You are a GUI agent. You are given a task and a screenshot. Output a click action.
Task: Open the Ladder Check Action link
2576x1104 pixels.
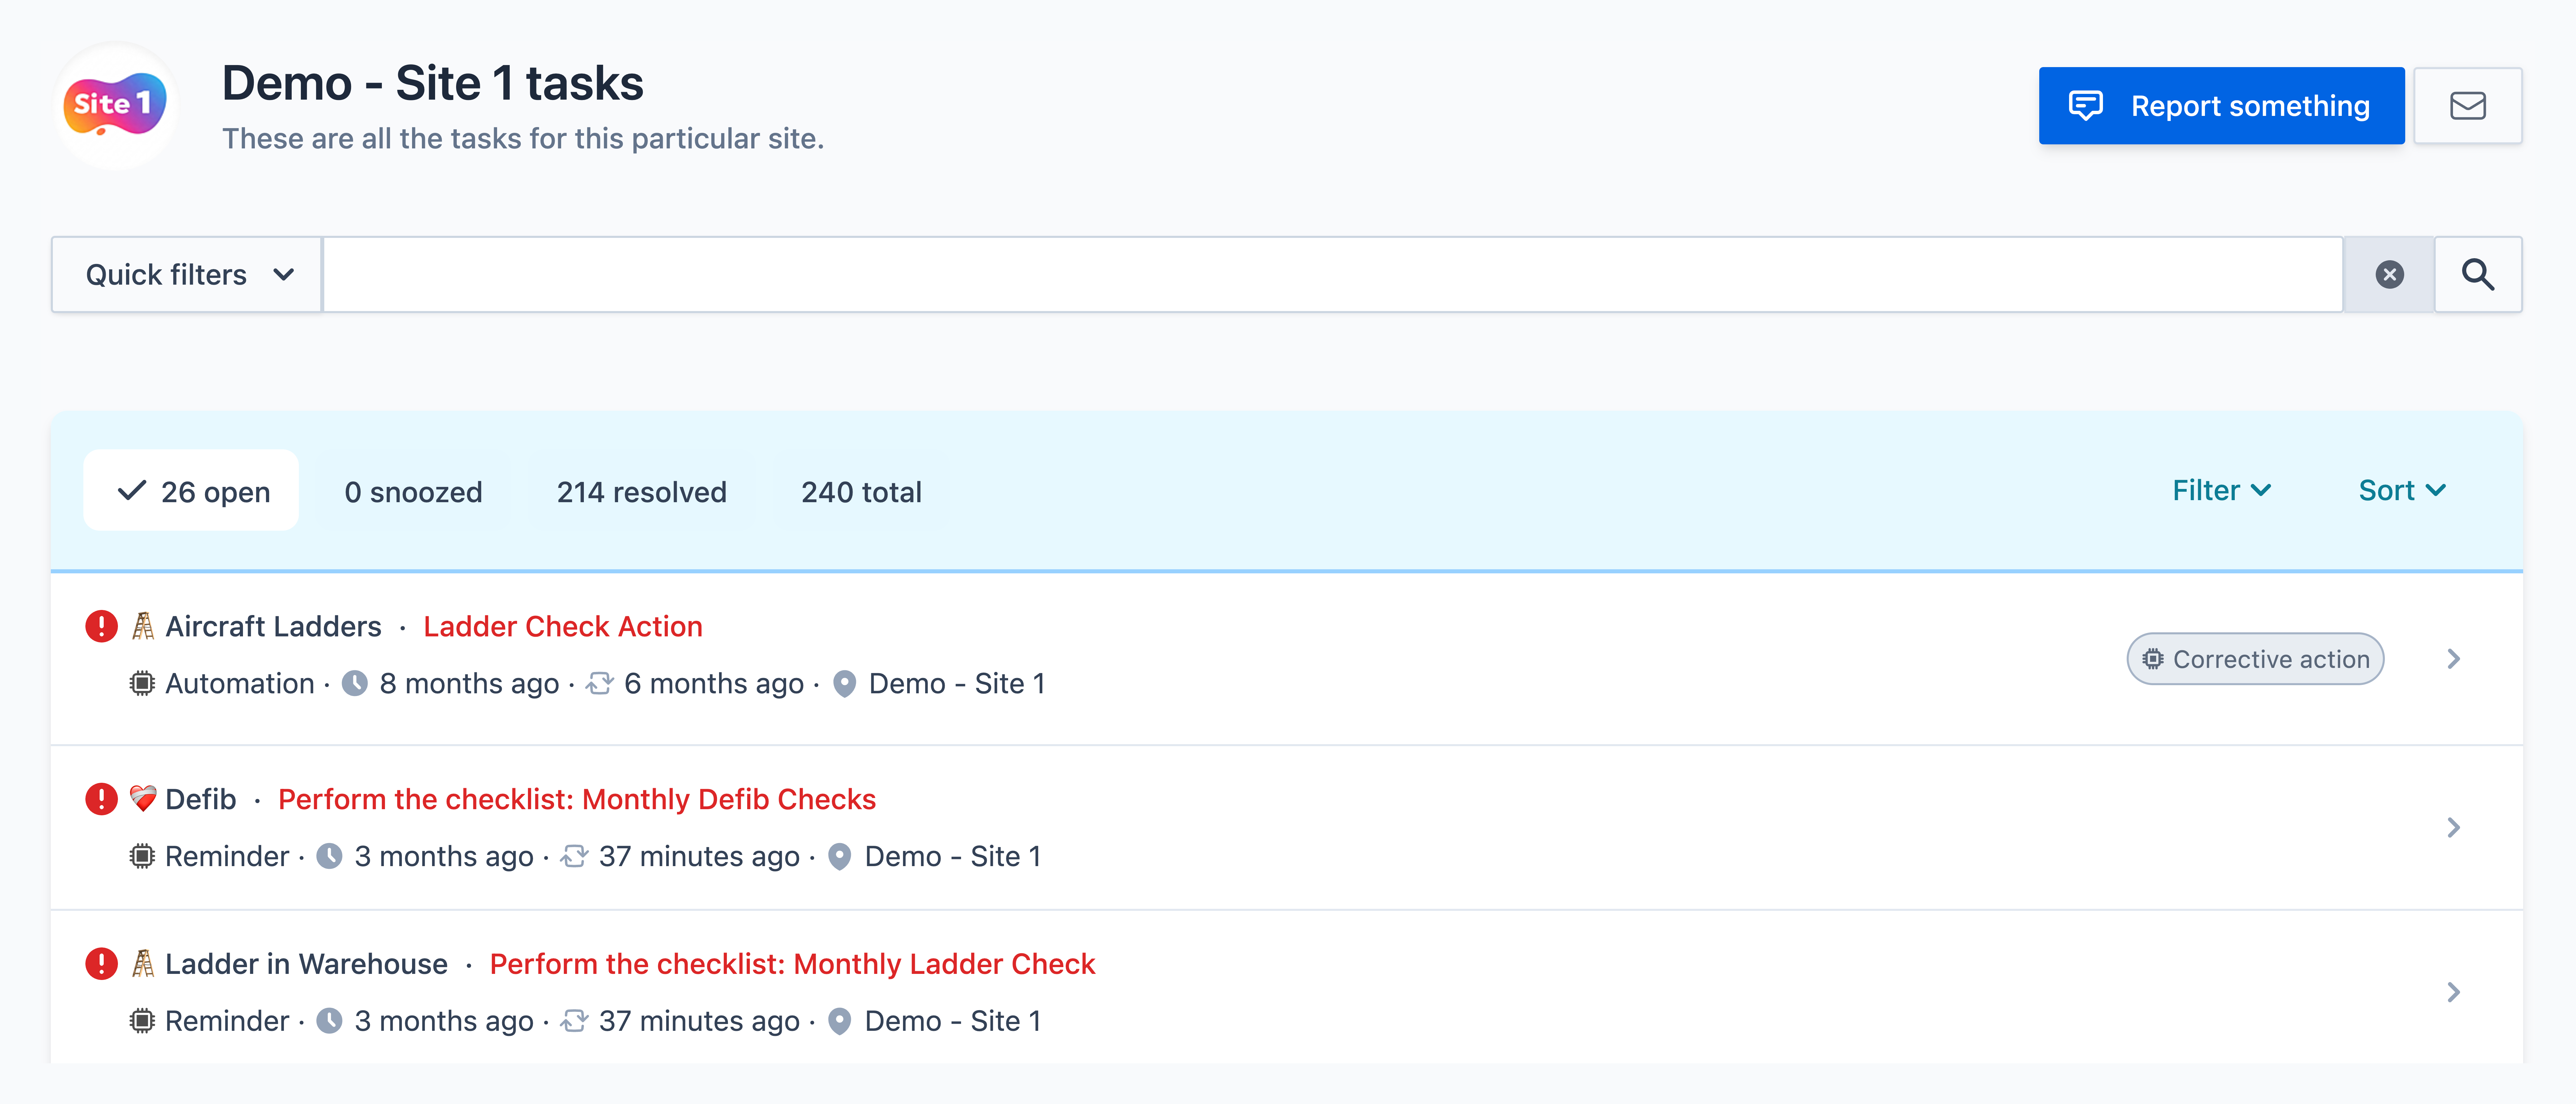tap(563, 627)
